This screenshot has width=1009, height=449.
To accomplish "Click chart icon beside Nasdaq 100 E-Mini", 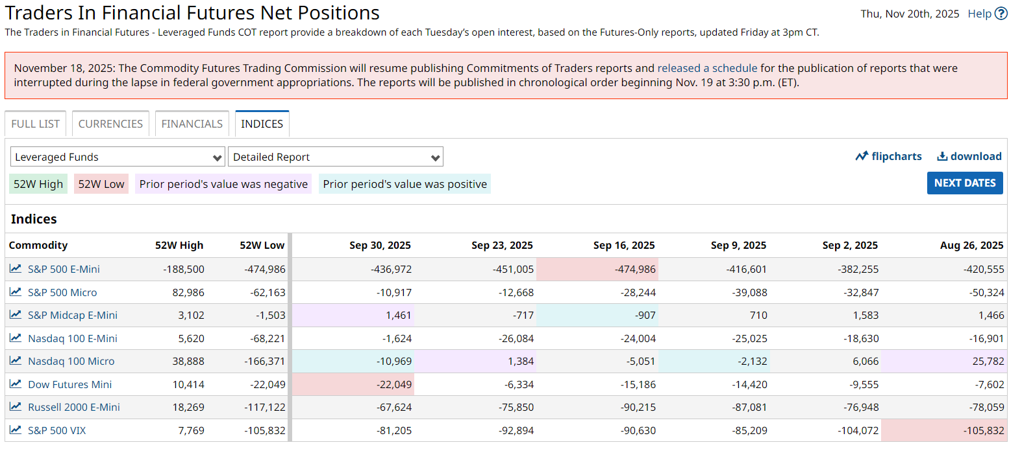I will (x=15, y=338).
